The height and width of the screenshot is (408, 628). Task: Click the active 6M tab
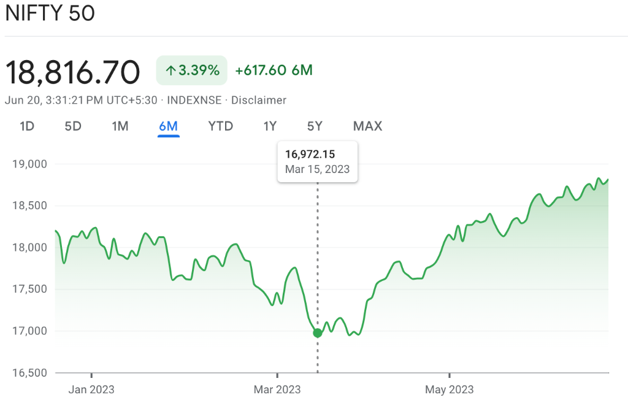(x=168, y=126)
